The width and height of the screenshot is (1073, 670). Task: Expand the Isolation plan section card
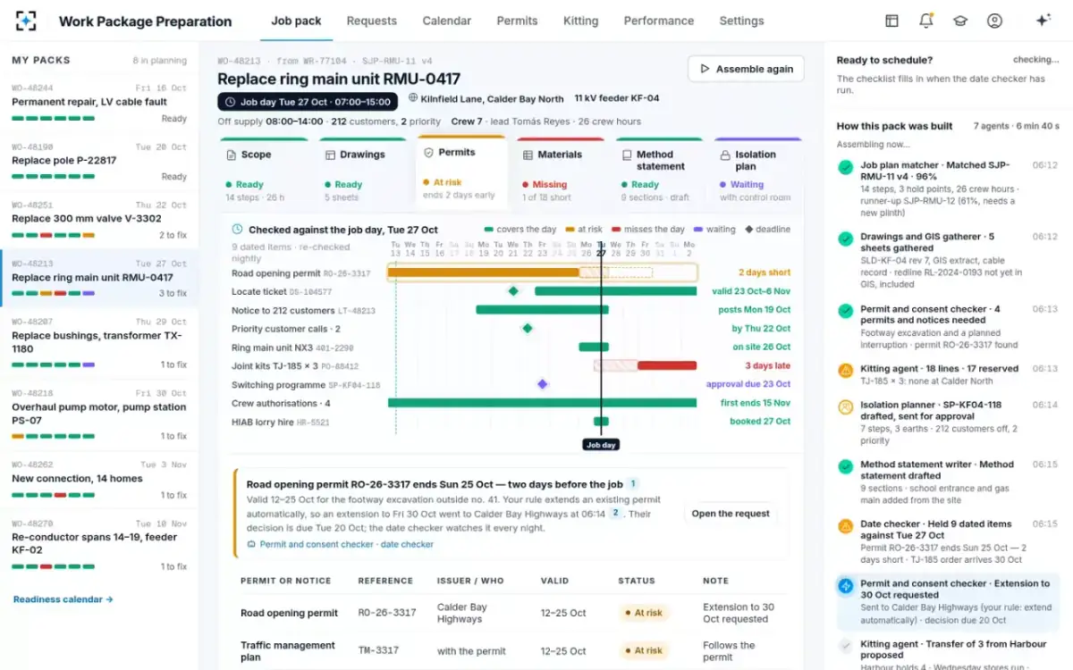pyautogui.click(x=757, y=174)
